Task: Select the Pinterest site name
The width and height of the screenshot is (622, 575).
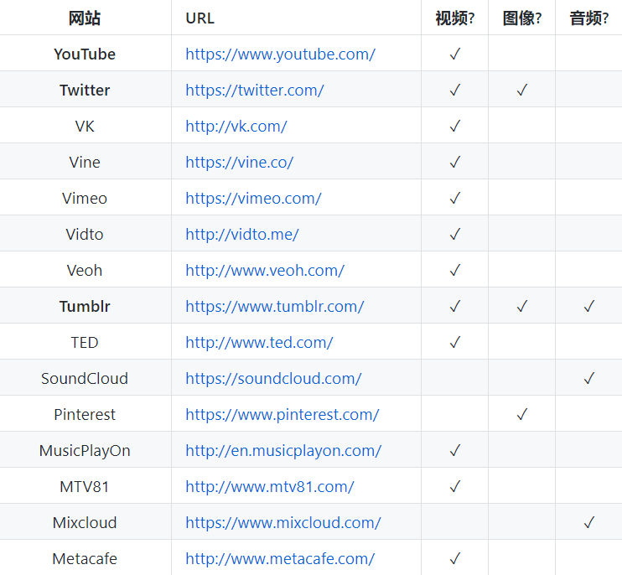Action: 85,415
